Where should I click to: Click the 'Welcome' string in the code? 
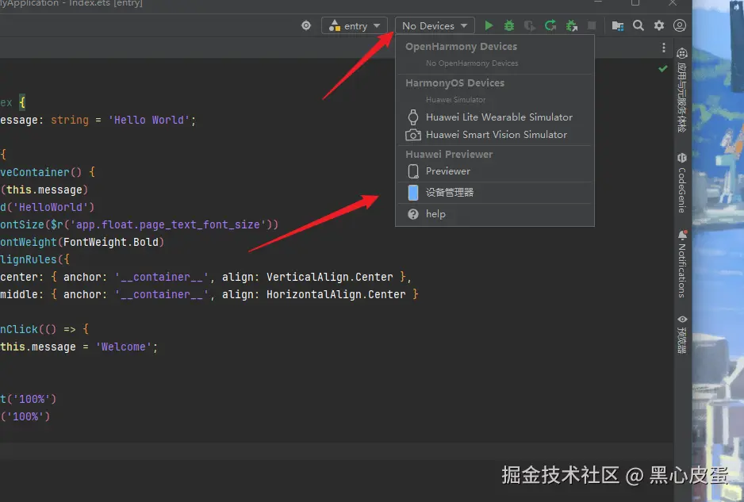click(124, 347)
